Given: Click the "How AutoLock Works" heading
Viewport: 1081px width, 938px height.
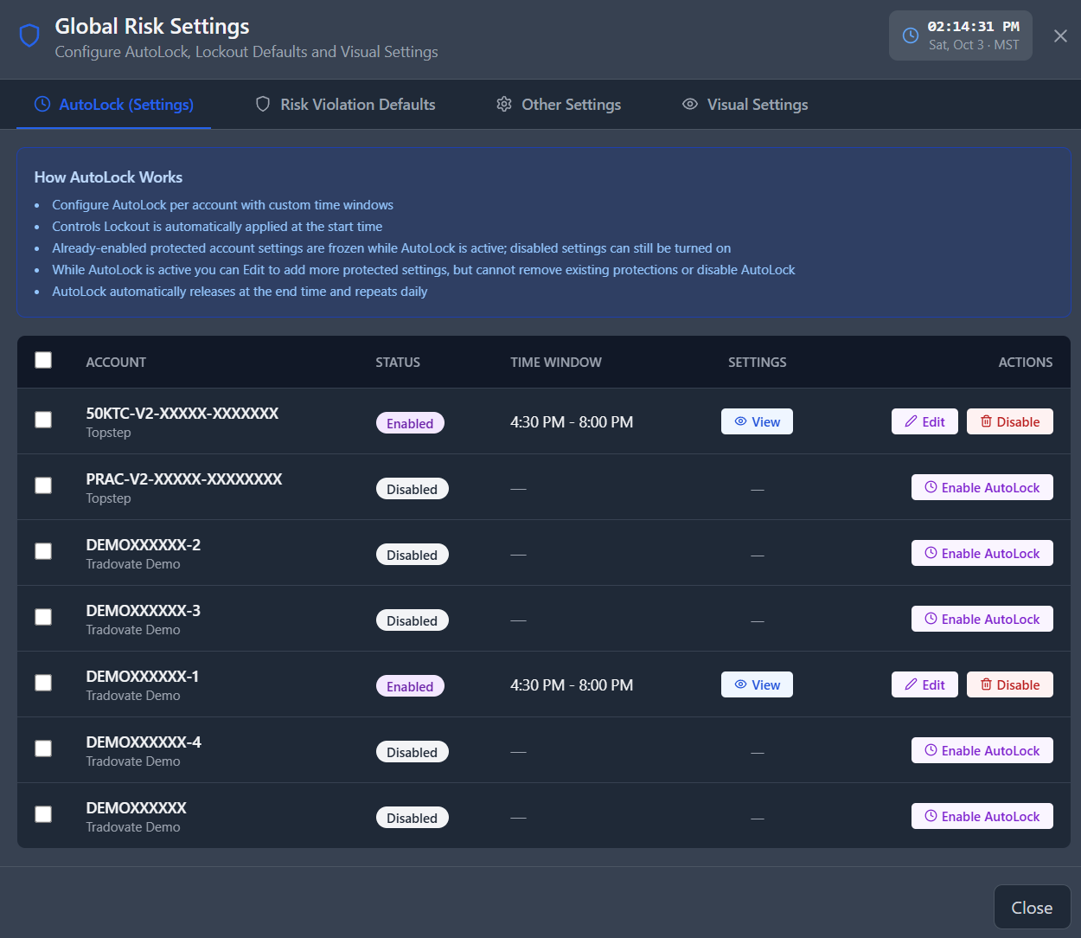Looking at the screenshot, I should pyautogui.click(x=108, y=177).
